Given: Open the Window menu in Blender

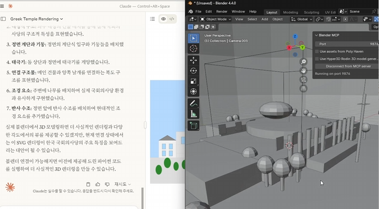Looking at the screenshot, I should (238, 11).
